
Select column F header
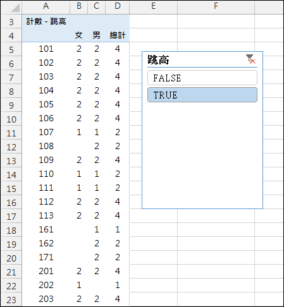pyautogui.click(x=216, y=6)
